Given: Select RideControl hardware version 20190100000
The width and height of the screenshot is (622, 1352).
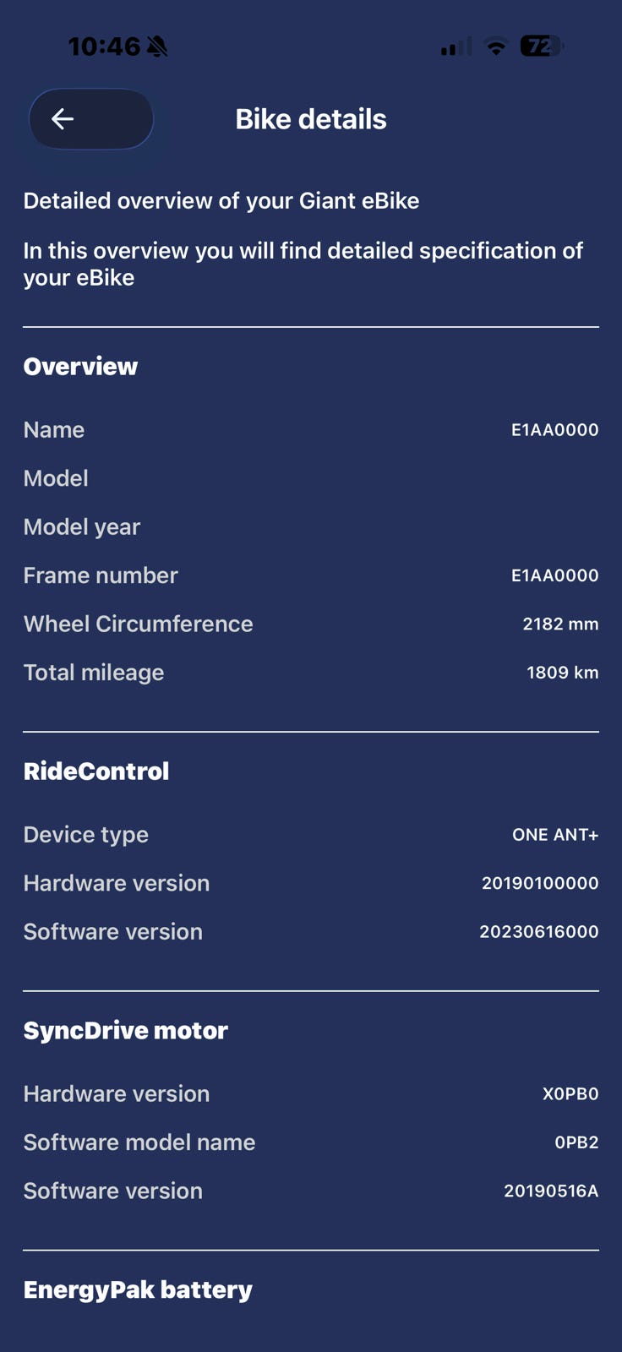Looking at the screenshot, I should (x=540, y=883).
